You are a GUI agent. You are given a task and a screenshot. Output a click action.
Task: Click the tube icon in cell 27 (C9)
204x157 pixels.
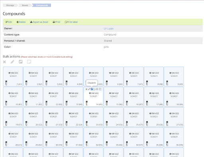click(x=167, y=123)
